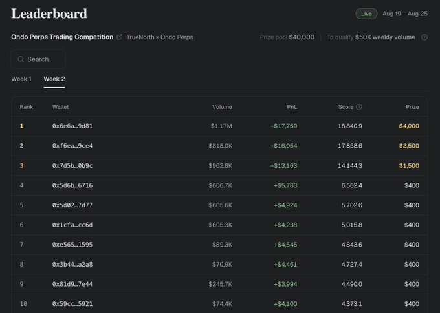Click the rank 3 number
The width and height of the screenshot is (440, 313).
point(21,165)
